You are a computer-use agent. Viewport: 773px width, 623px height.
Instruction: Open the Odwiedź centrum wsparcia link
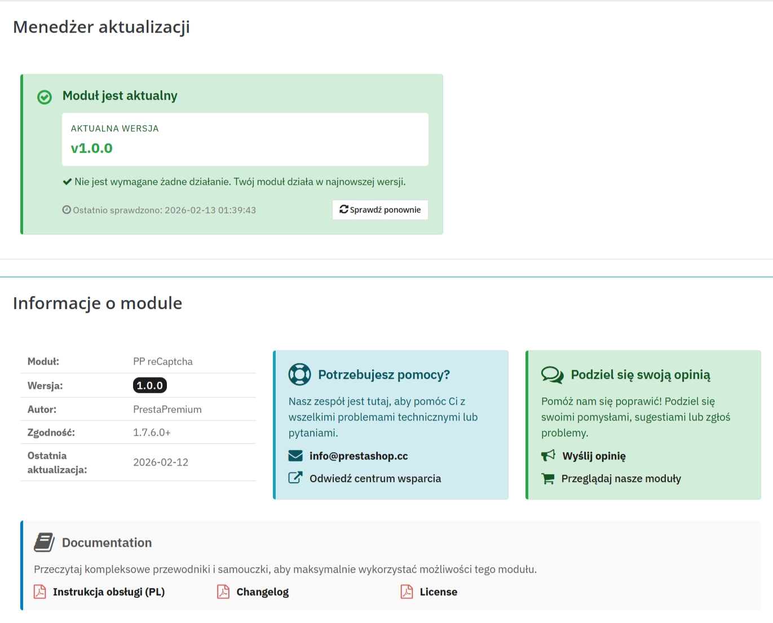click(374, 478)
